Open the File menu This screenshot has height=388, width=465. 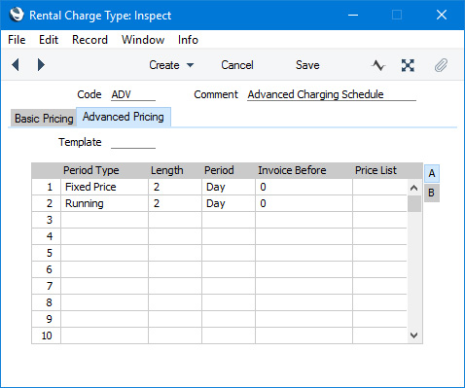point(17,40)
